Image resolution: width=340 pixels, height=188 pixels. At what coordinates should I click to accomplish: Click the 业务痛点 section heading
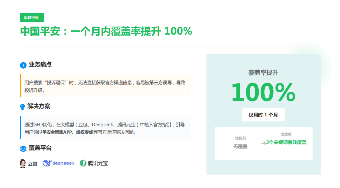coord(40,65)
